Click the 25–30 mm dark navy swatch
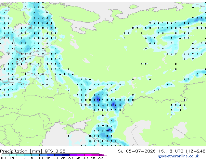 pyautogui.click(x=65, y=155)
